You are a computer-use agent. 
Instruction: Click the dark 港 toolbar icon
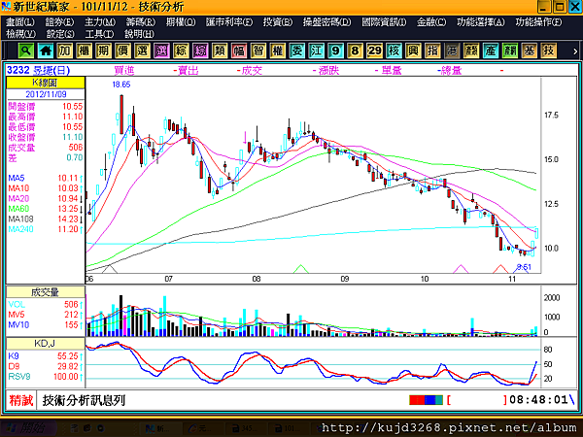click(x=452, y=50)
